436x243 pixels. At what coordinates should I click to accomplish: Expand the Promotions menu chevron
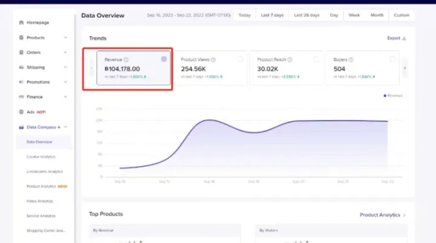(65, 82)
